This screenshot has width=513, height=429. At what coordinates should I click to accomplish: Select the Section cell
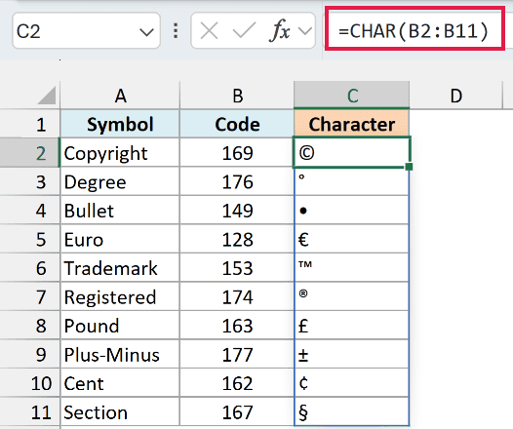(x=120, y=412)
